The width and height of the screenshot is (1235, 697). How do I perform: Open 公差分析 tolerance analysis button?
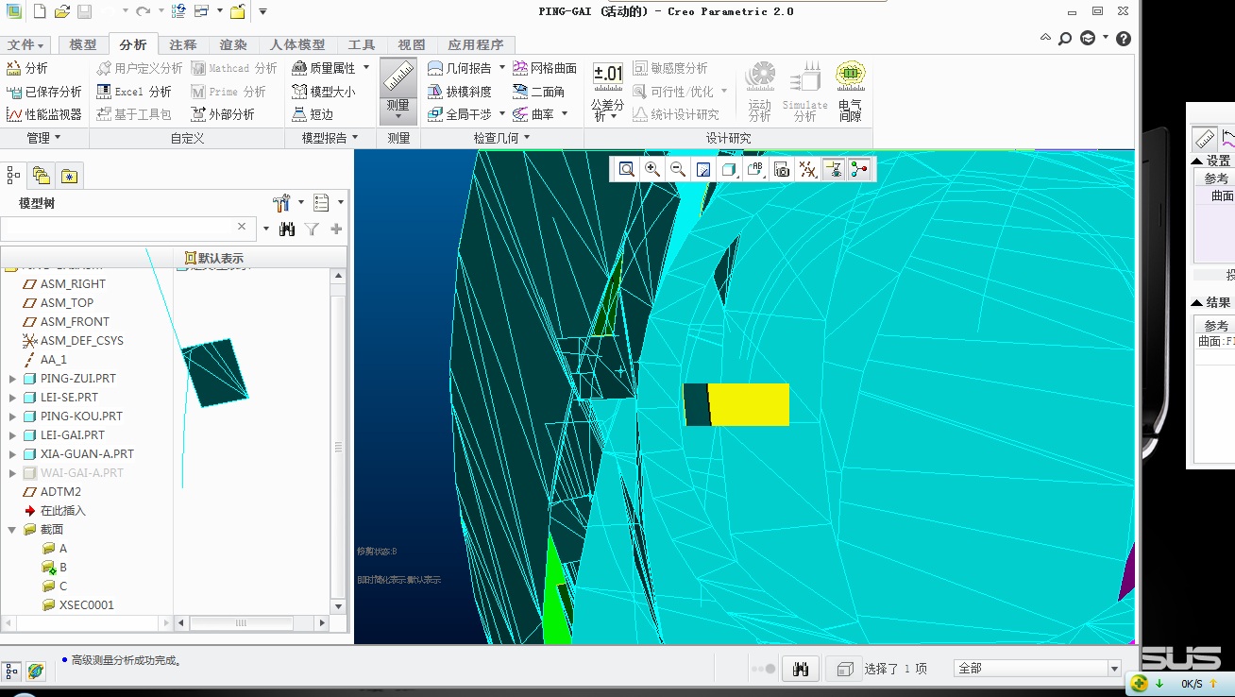click(608, 92)
